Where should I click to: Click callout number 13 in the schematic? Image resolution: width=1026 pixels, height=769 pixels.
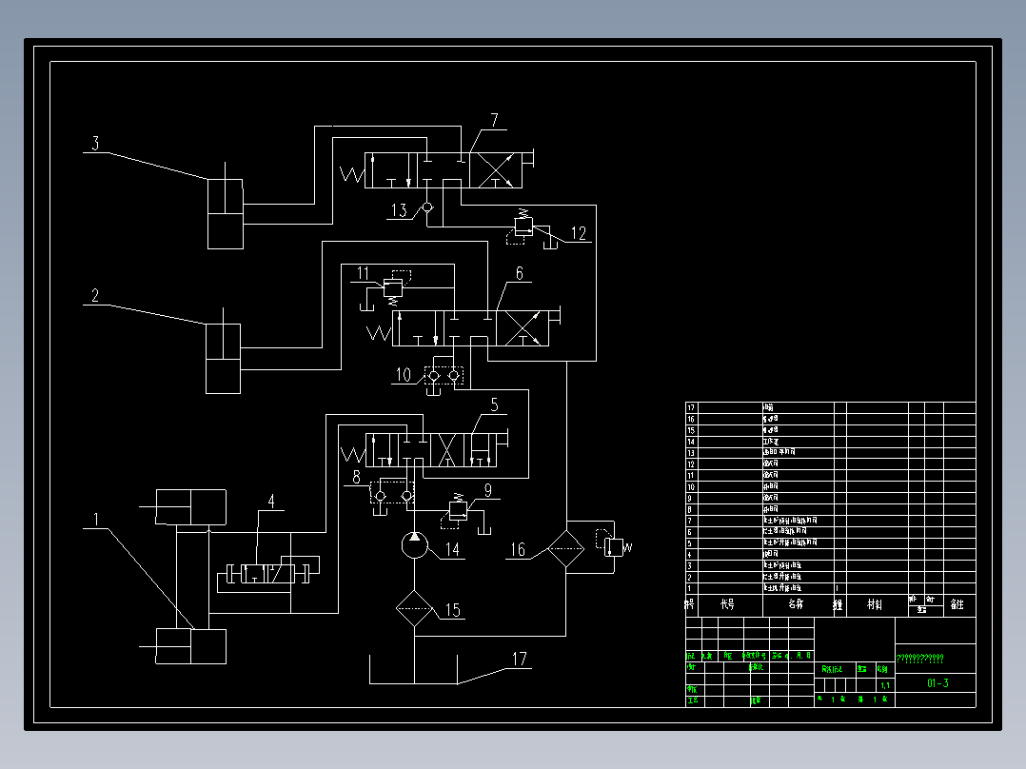tap(399, 210)
